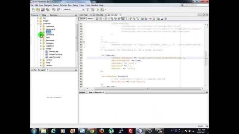Click the red Start Macro Recording icon
Viewport: 239px width, 134px height.
pyautogui.click(x=150, y=19)
